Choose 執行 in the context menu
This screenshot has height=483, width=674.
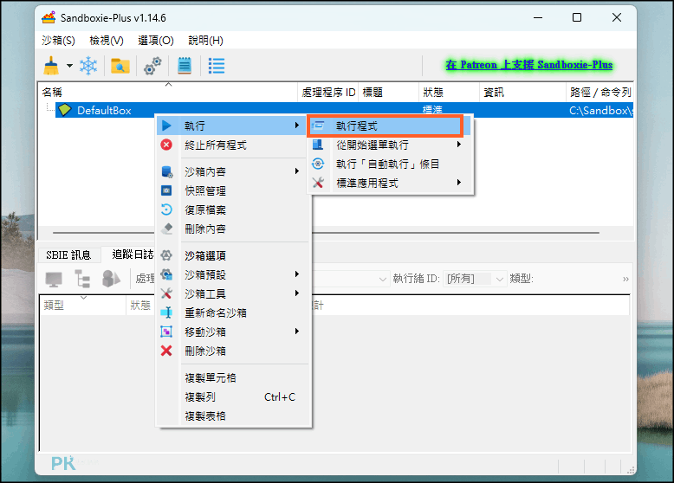tap(231, 126)
